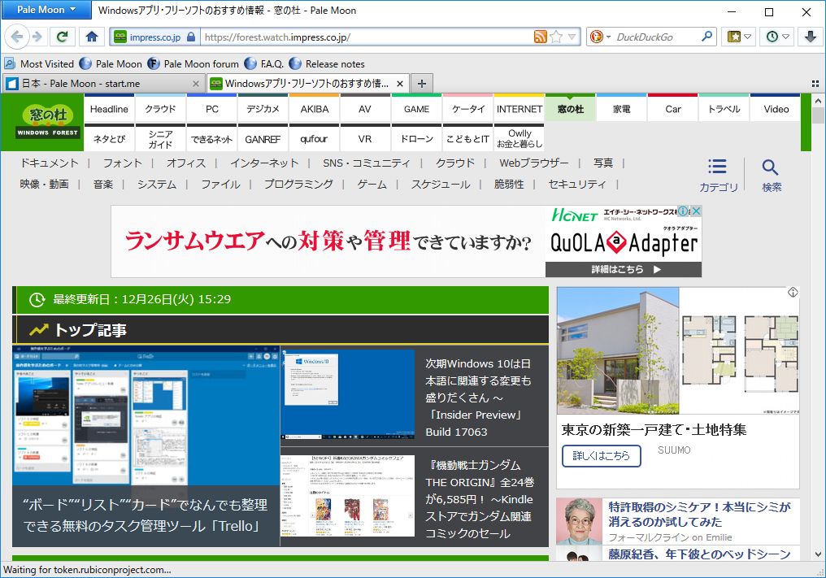Open the クラウド top nav item
Viewport: 826px width, 578px height.
coord(160,109)
